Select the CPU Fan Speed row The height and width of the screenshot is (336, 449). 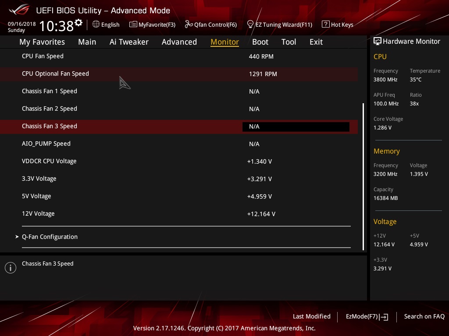tap(179, 56)
